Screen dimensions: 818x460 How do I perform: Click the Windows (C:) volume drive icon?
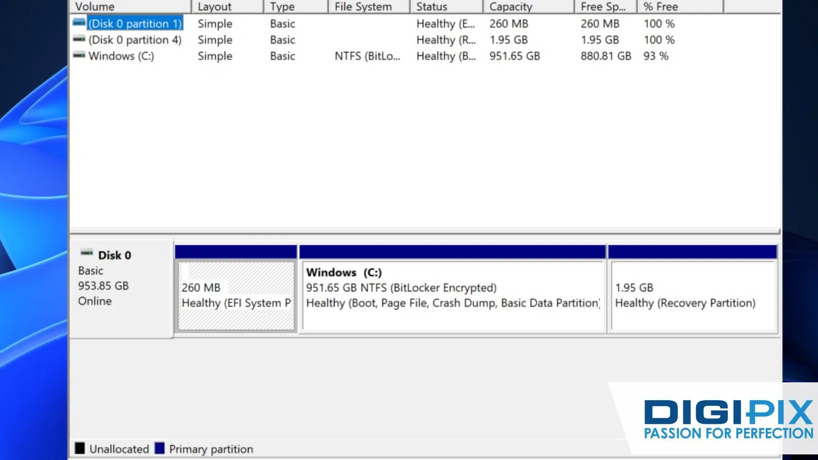pos(79,55)
